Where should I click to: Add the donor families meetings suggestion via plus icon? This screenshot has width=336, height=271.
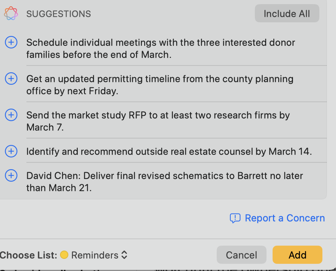(11, 42)
